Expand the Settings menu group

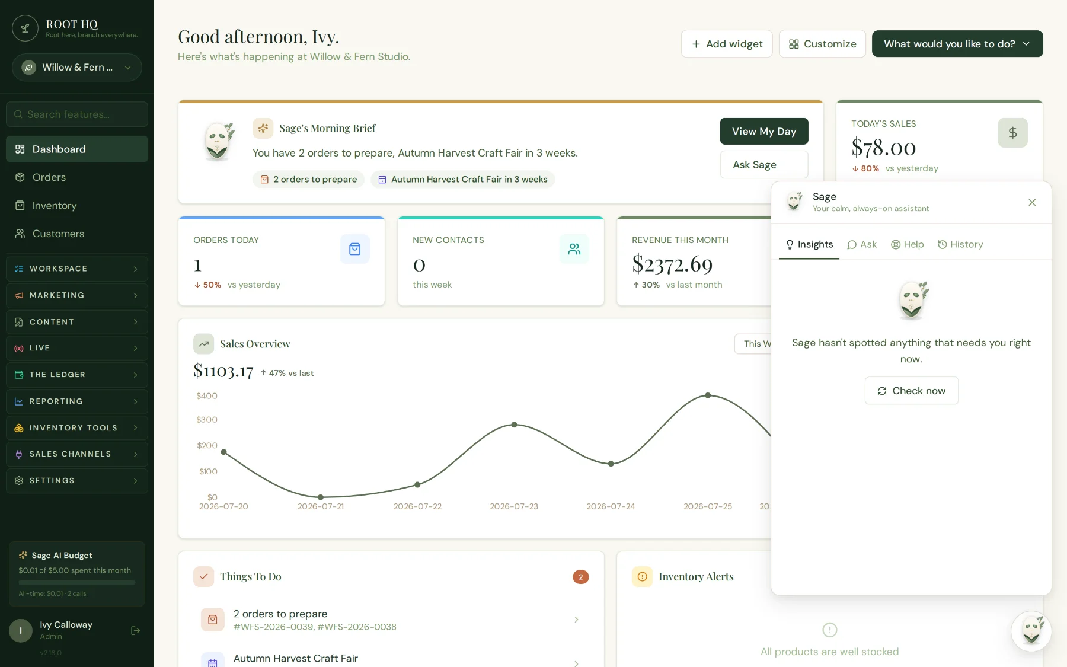77,481
